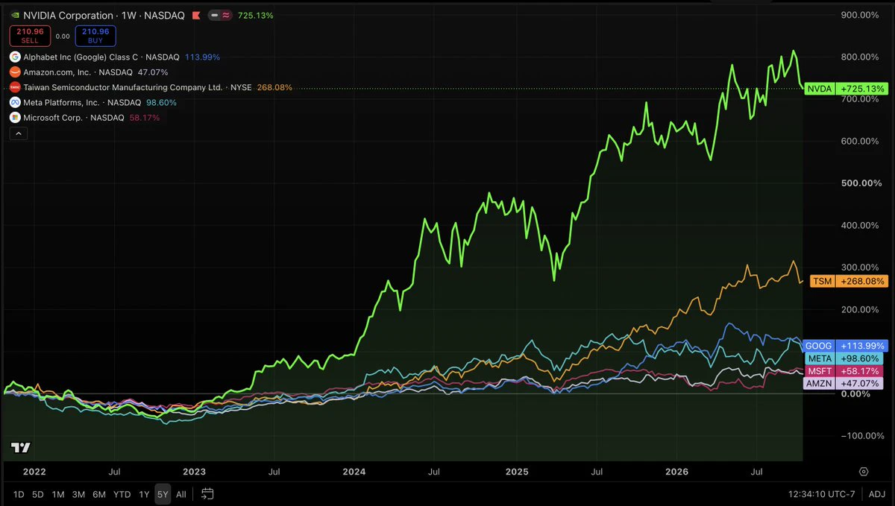Toggle the ADJ adjusted data button
This screenshot has height=506, width=895.
click(x=876, y=494)
